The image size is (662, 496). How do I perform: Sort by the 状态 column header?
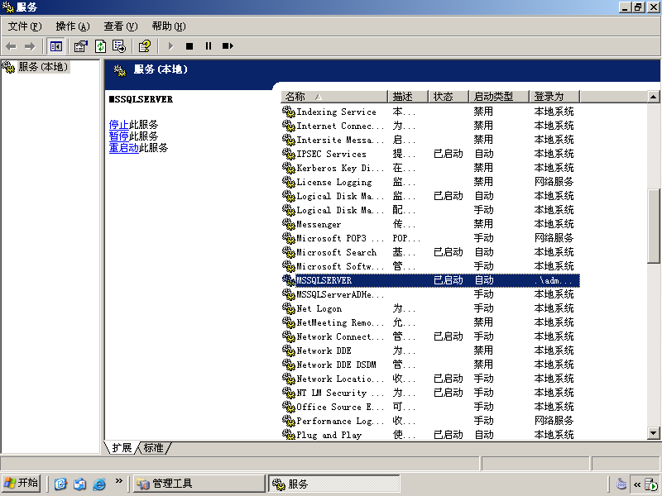point(449,97)
